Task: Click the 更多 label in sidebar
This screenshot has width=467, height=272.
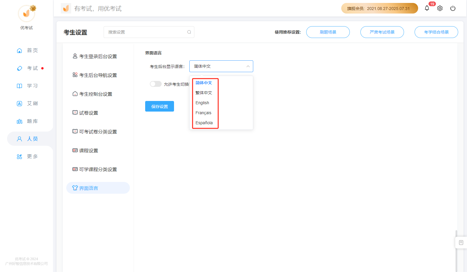Action: coord(32,156)
